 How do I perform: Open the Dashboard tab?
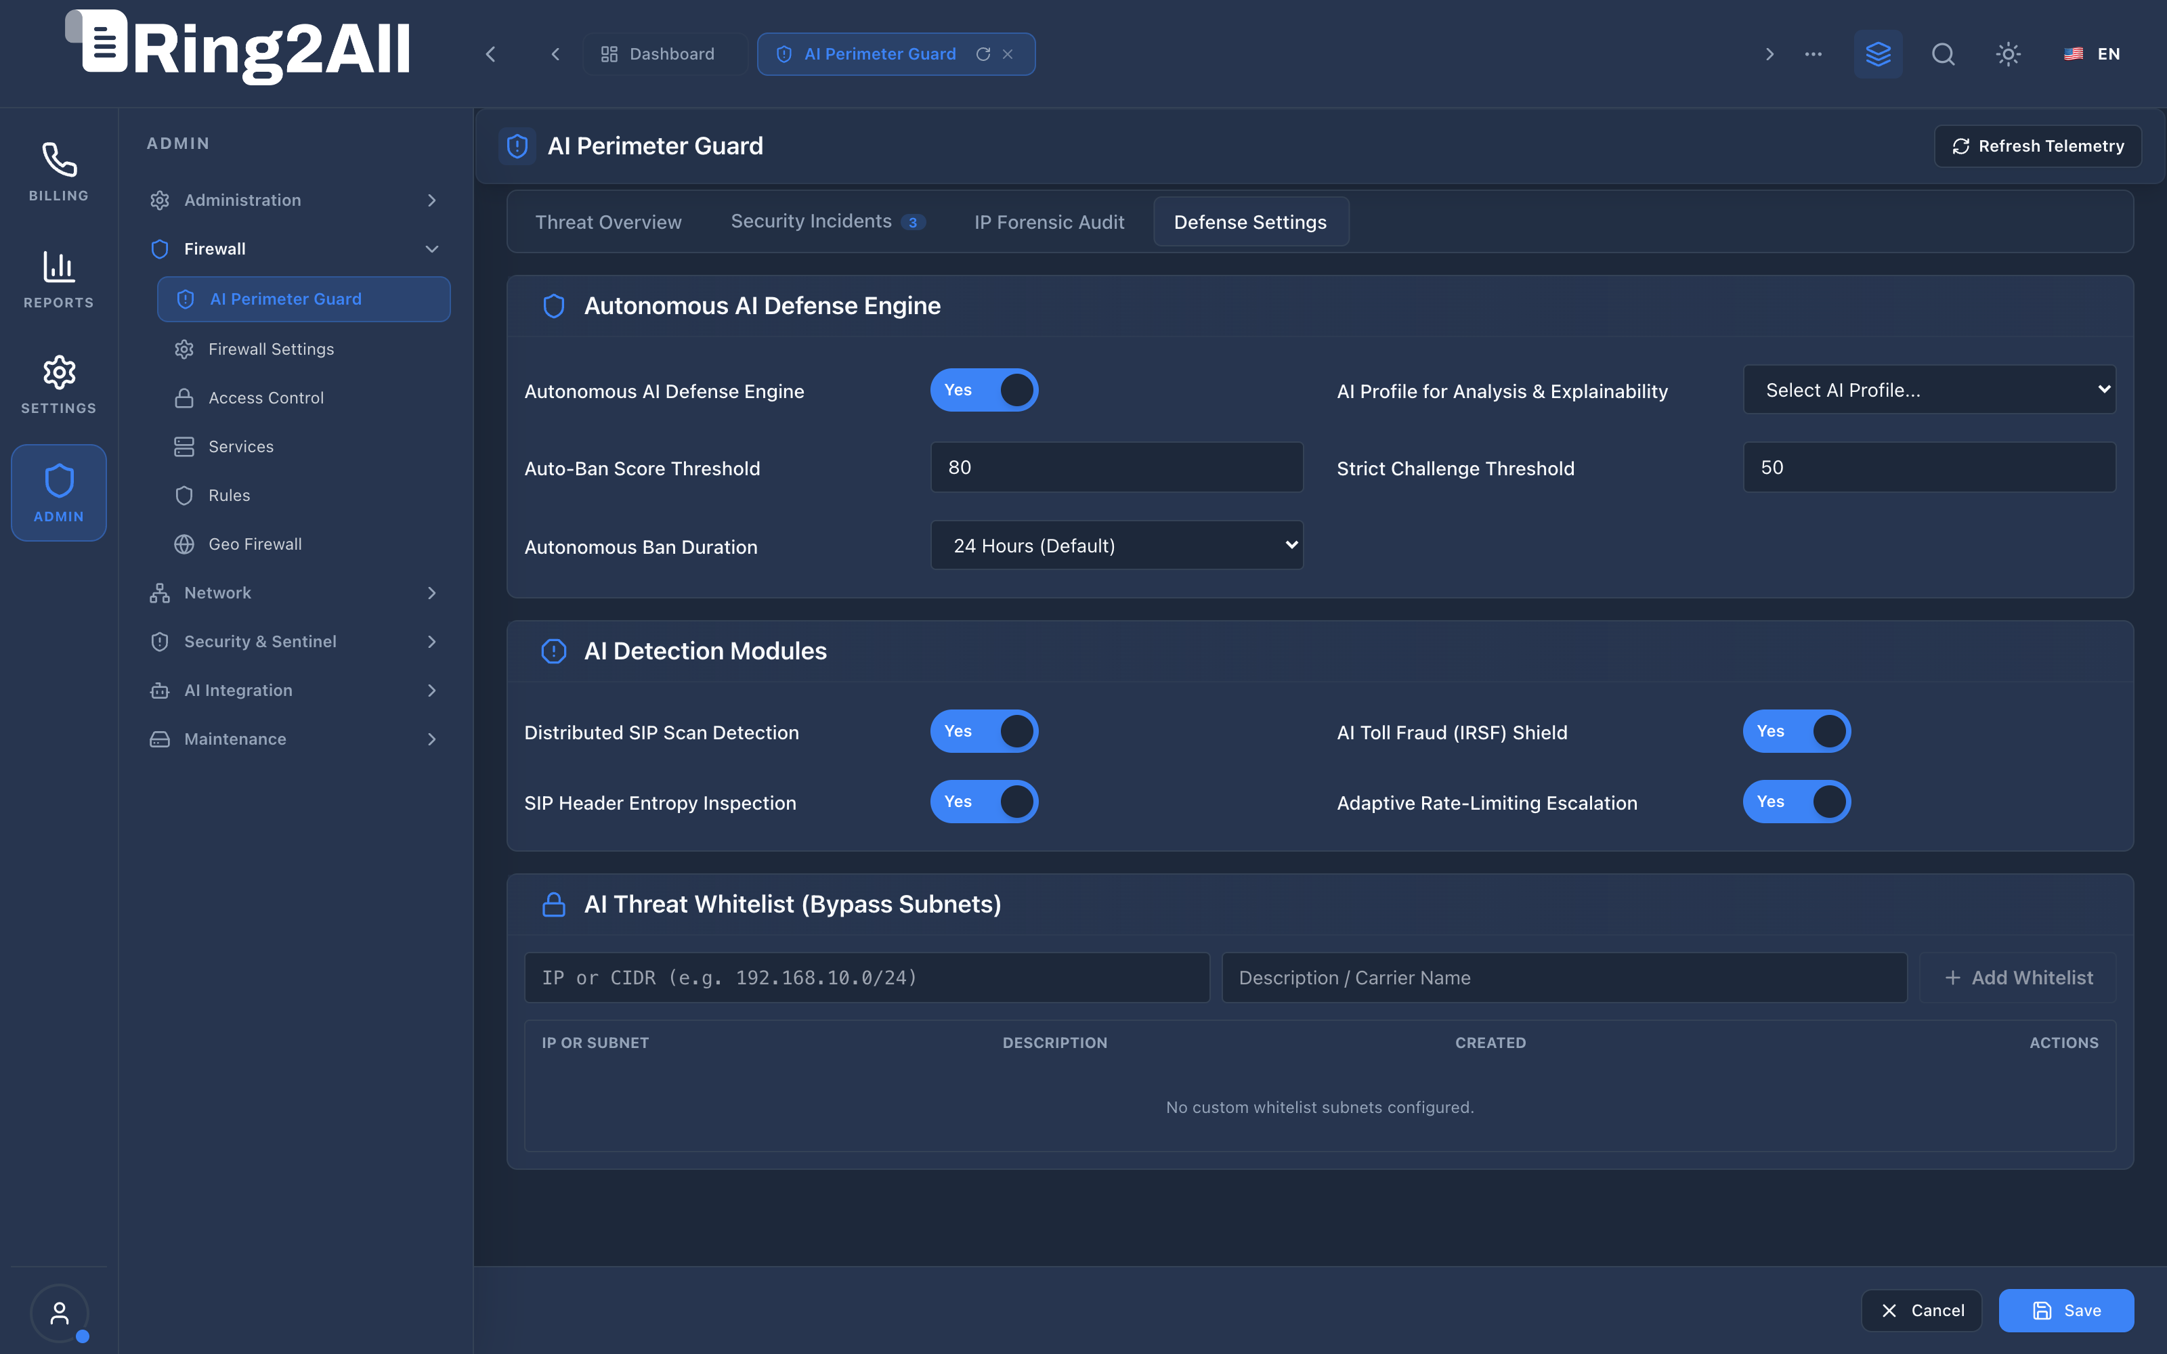(x=664, y=53)
